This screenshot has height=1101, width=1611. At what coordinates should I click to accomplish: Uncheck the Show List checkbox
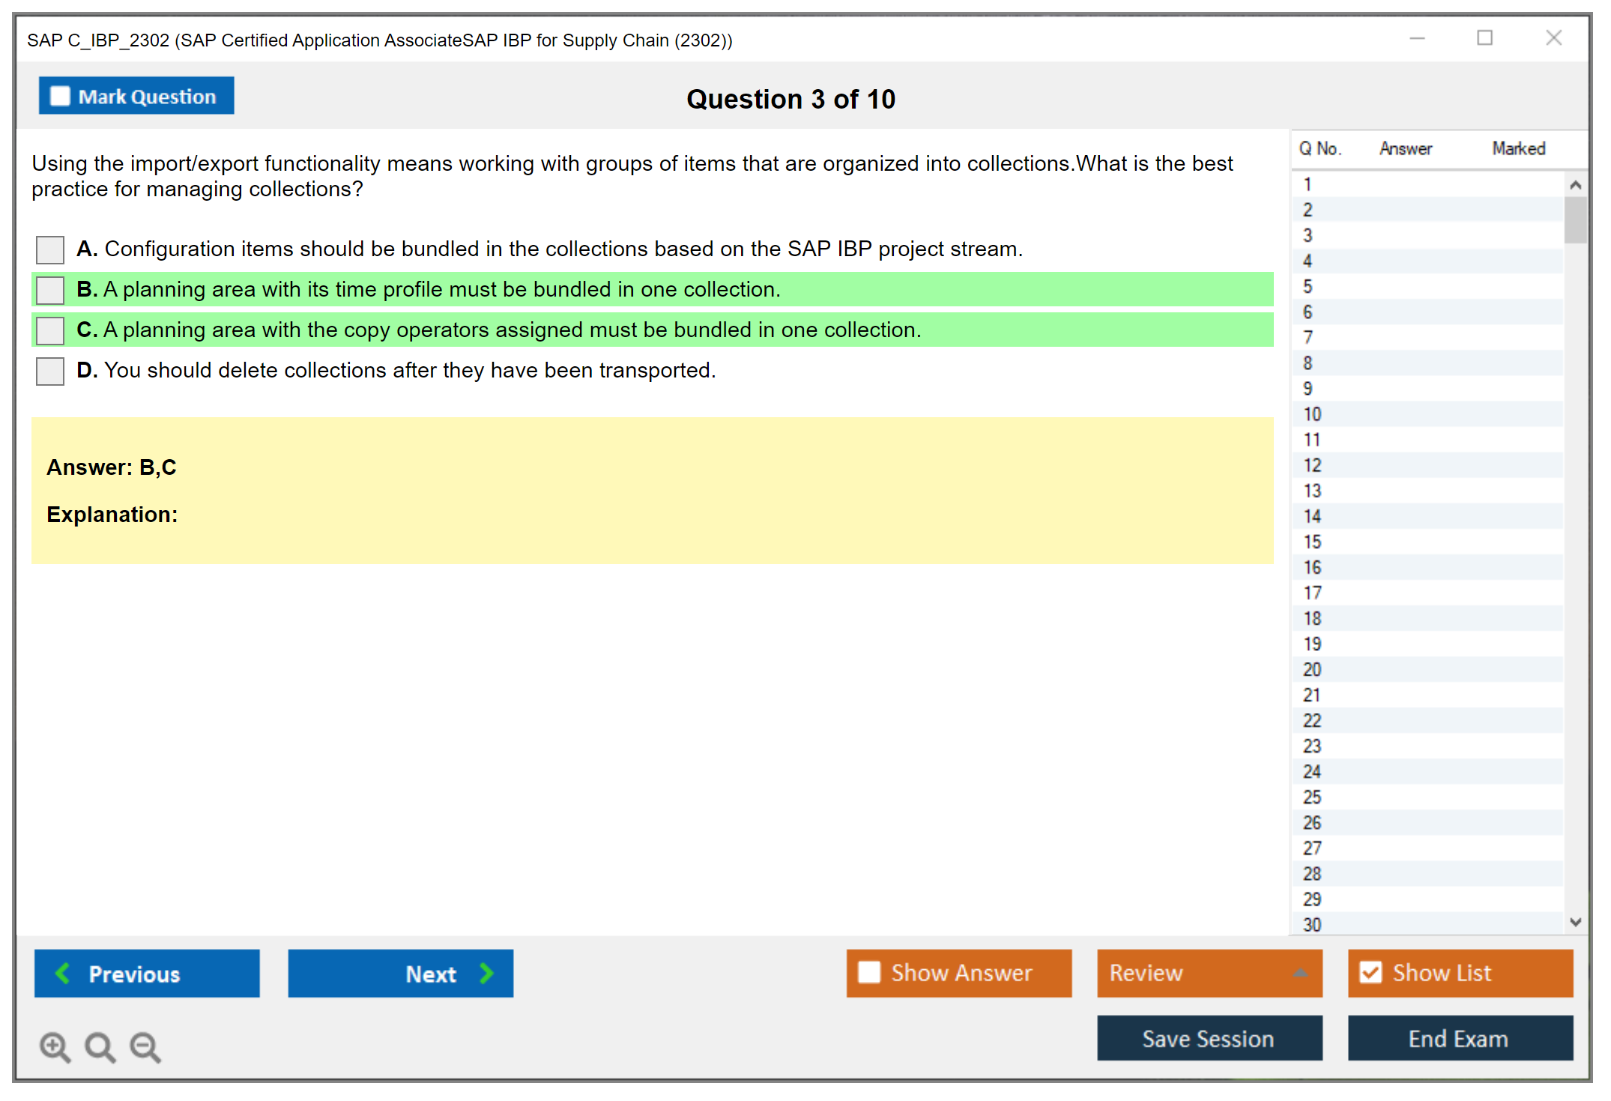(1370, 972)
